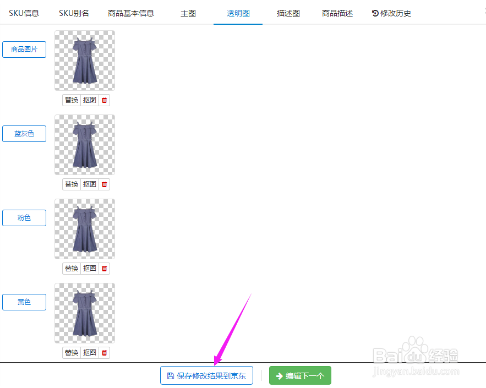Click the 商品图片 label button

(x=24, y=50)
